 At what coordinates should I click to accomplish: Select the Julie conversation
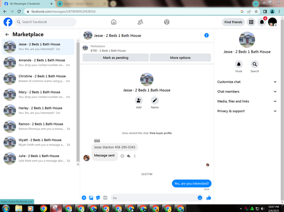click(x=38, y=158)
